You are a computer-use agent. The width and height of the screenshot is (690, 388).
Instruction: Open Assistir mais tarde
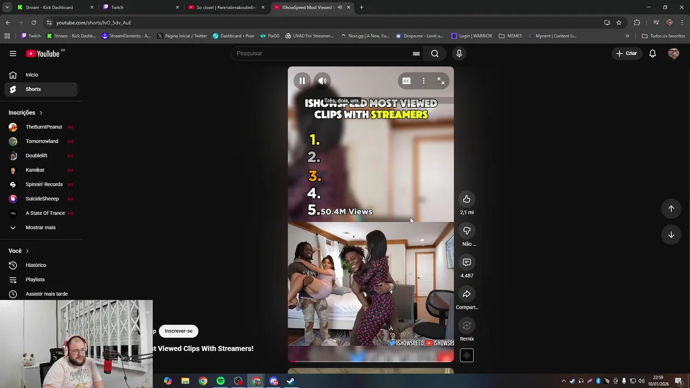[41, 294]
